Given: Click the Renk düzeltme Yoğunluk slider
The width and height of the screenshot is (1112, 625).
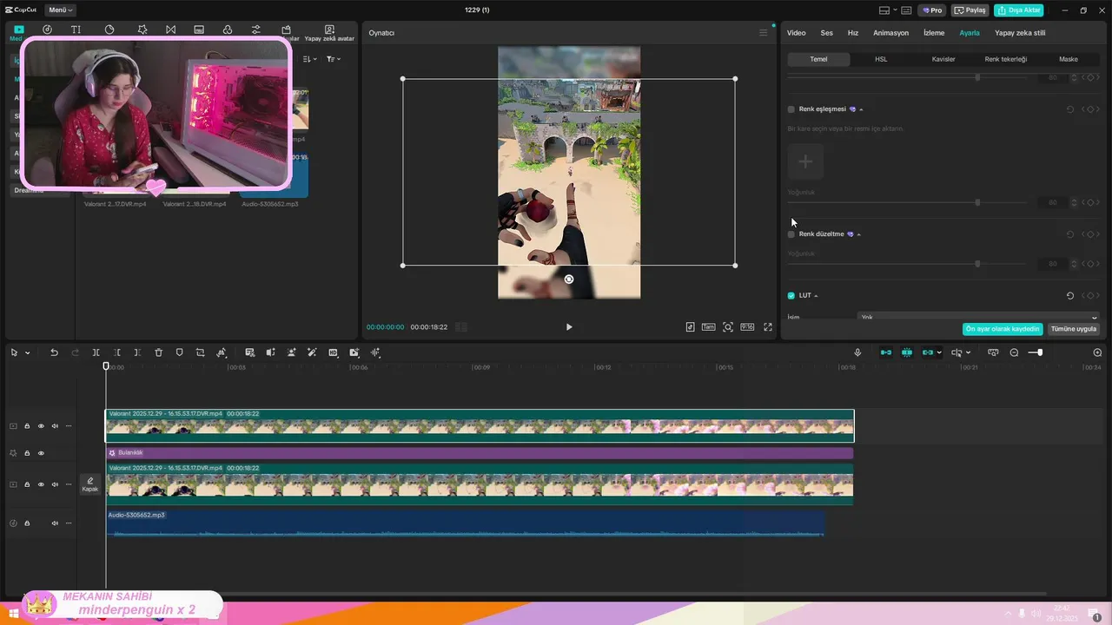Looking at the screenshot, I should tap(909, 264).
